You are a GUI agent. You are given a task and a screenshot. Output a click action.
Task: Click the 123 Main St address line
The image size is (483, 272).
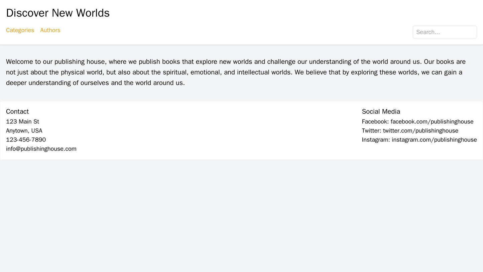tap(22, 121)
